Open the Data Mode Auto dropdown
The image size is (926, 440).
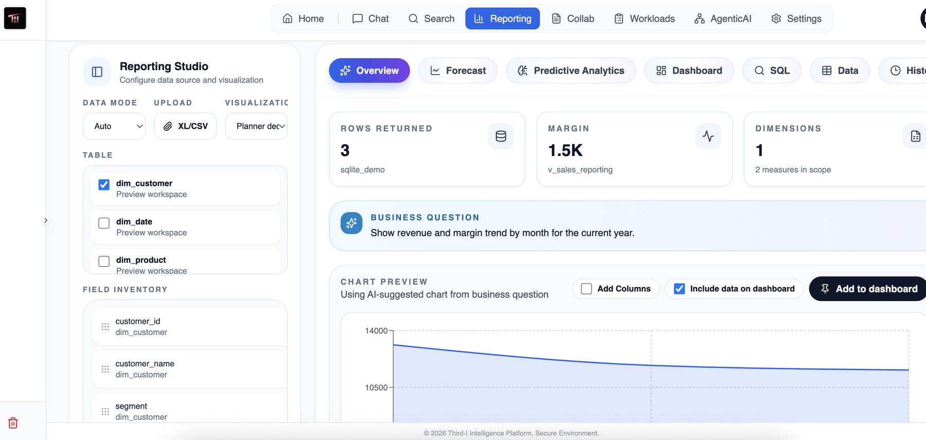tap(114, 126)
